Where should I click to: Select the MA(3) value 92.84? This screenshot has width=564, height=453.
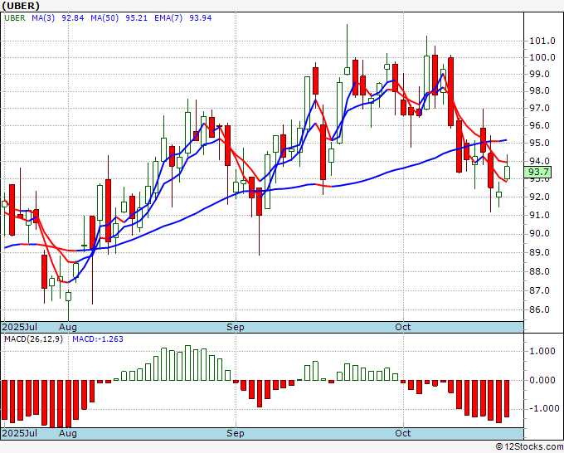pyautogui.click(x=73, y=18)
